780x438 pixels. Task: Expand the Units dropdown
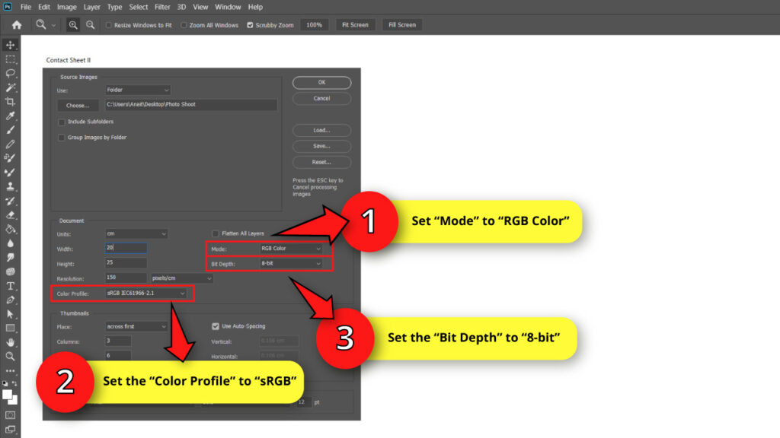[136, 233]
